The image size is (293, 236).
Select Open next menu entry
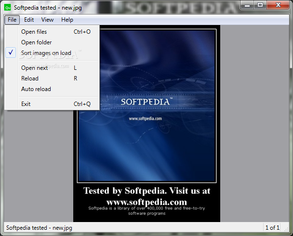[x=52, y=68]
